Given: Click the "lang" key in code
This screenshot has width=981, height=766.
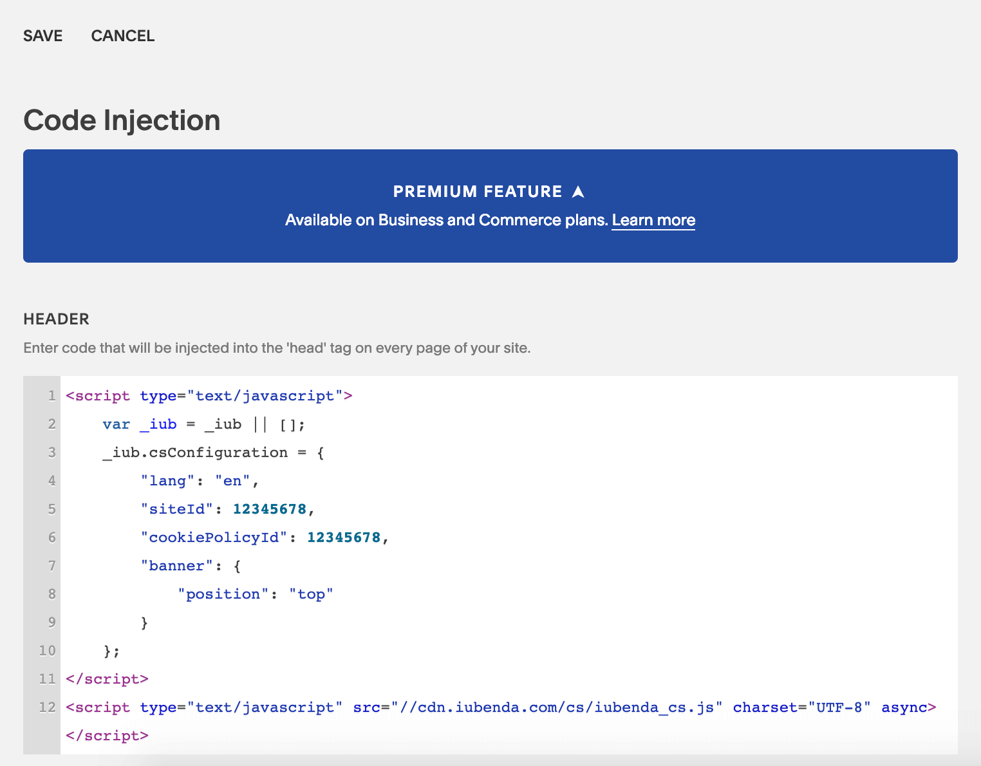Looking at the screenshot, I should coord(167,481).
